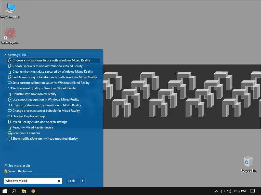Launch Chrome from the taskbar
The image size is (261, 195).
(x=33, y=191)
